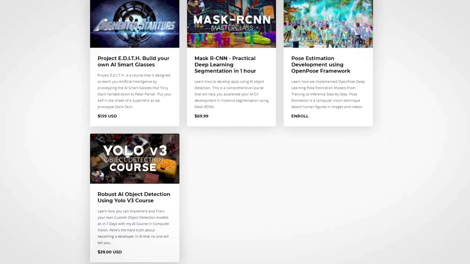Click the ENROLL button on Pose Estimation
The width and height of the screenshot is (470, 264).
[x=300, y=116]
